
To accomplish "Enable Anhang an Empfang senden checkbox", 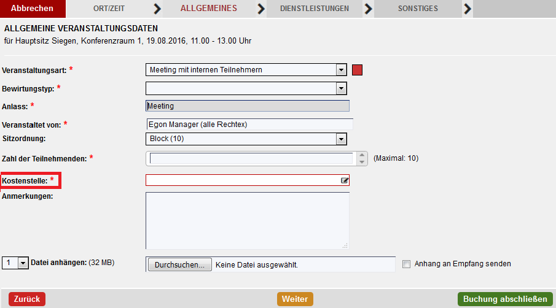I will point(406,264).
